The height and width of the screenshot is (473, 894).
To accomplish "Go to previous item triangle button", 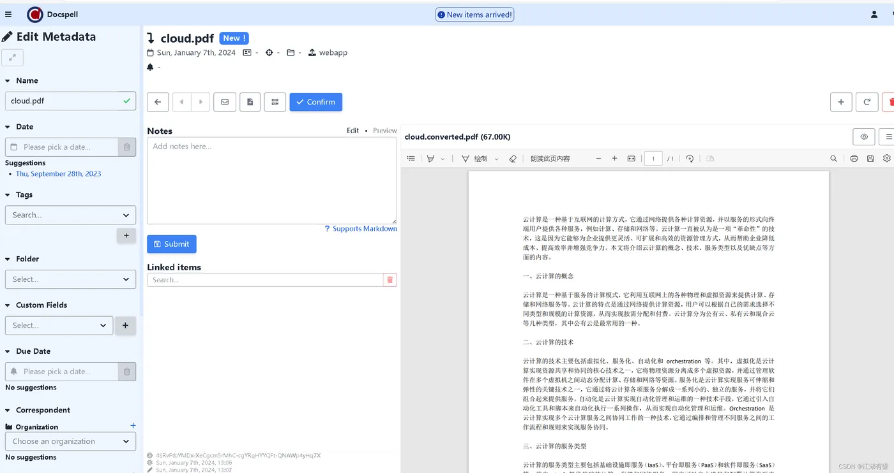I will click(182, 102).
